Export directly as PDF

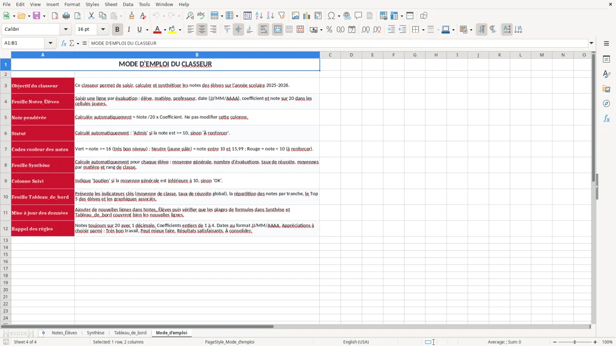(54, 16)
